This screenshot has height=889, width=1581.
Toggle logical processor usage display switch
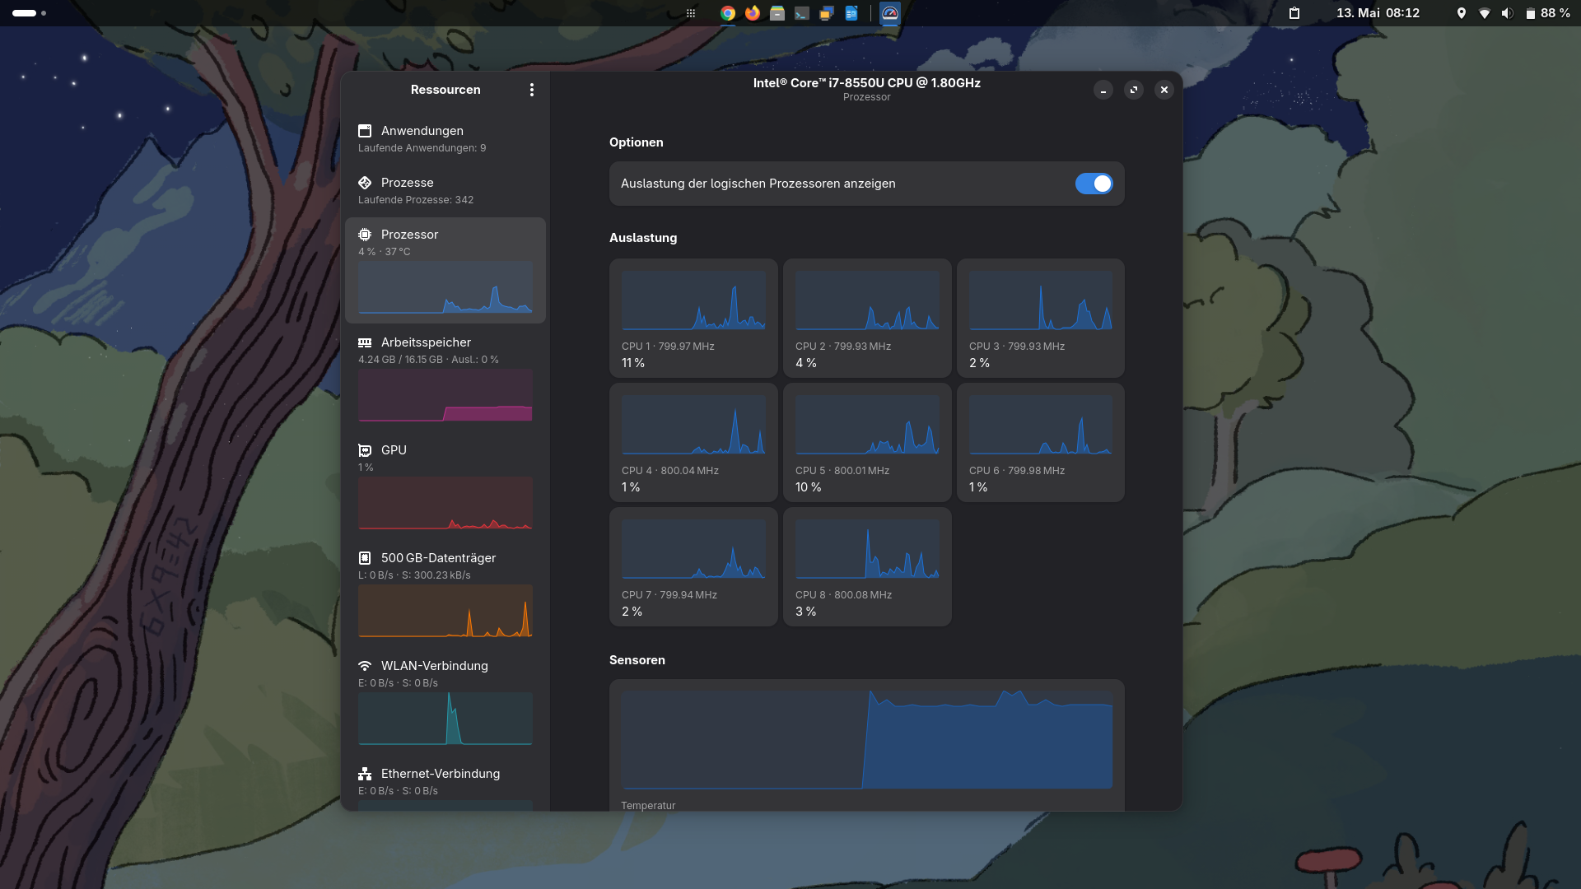[x=1093, y=184]
